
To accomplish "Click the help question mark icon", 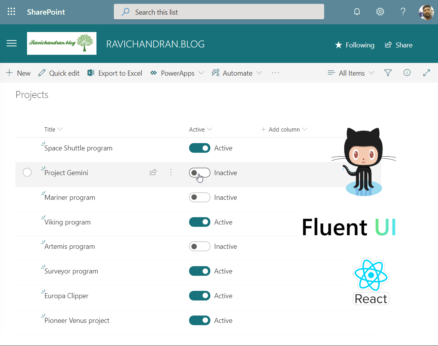I will (x=403, y=12).
